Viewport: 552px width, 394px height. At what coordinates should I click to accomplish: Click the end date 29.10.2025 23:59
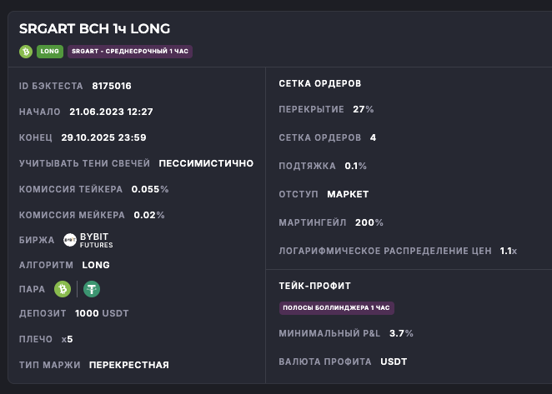pyautogui.click(x=103, y=137)
